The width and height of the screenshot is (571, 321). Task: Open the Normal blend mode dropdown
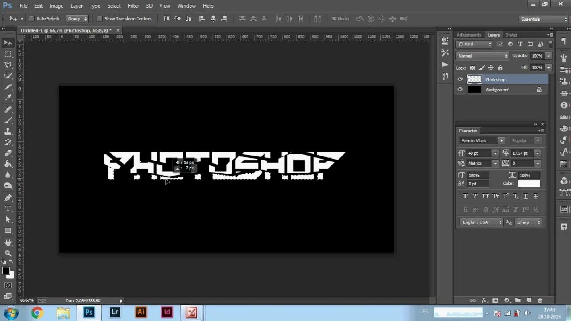click(482, 56)
